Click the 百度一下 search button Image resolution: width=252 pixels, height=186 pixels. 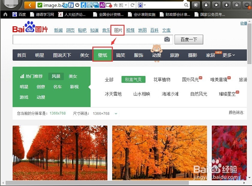click(189, 39)
